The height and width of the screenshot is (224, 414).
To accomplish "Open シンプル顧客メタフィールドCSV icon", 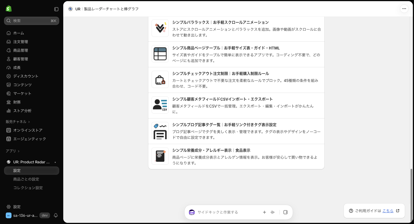I will 160,105.
